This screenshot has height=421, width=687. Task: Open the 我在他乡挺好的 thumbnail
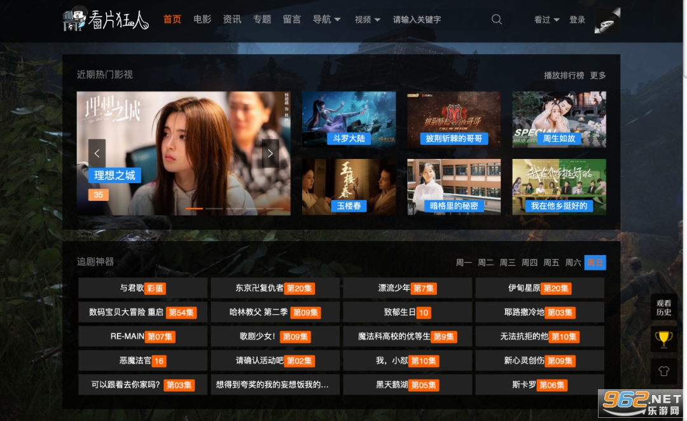[x=559, y=187]
